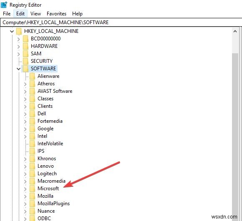Click the Intel folder icon
Viewport: 242px width, 221px height.
click(x=32, y=136)
